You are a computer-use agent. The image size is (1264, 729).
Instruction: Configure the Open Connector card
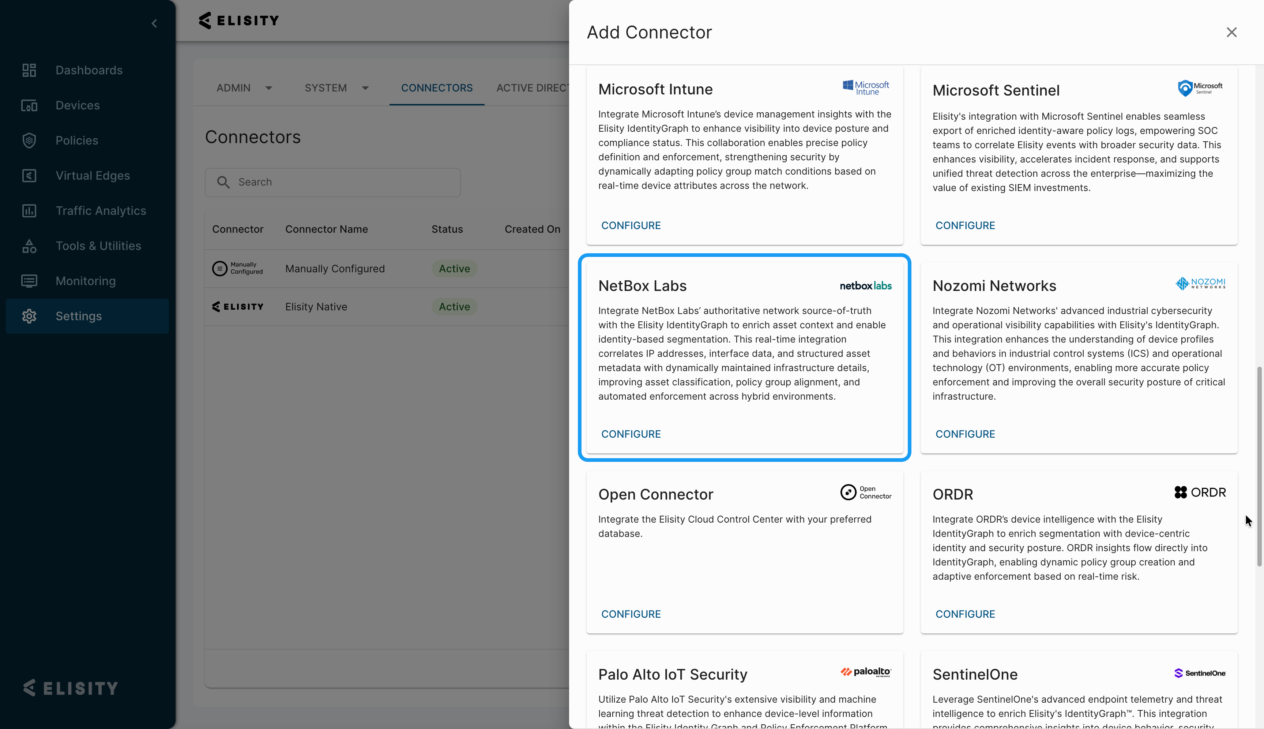pos(631,614)
